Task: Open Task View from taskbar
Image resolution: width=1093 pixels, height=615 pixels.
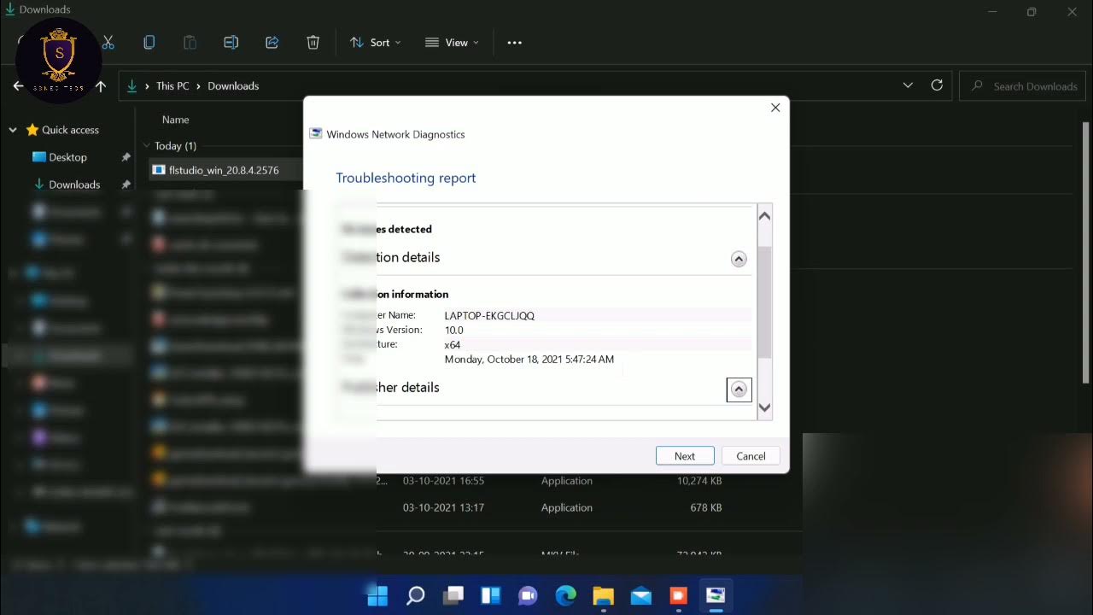Action: point(453,595)
